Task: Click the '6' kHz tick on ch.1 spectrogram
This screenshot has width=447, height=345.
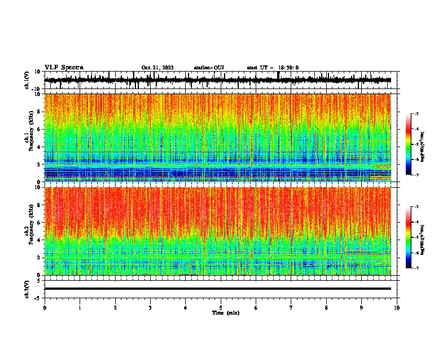Action: coord(39,129)
